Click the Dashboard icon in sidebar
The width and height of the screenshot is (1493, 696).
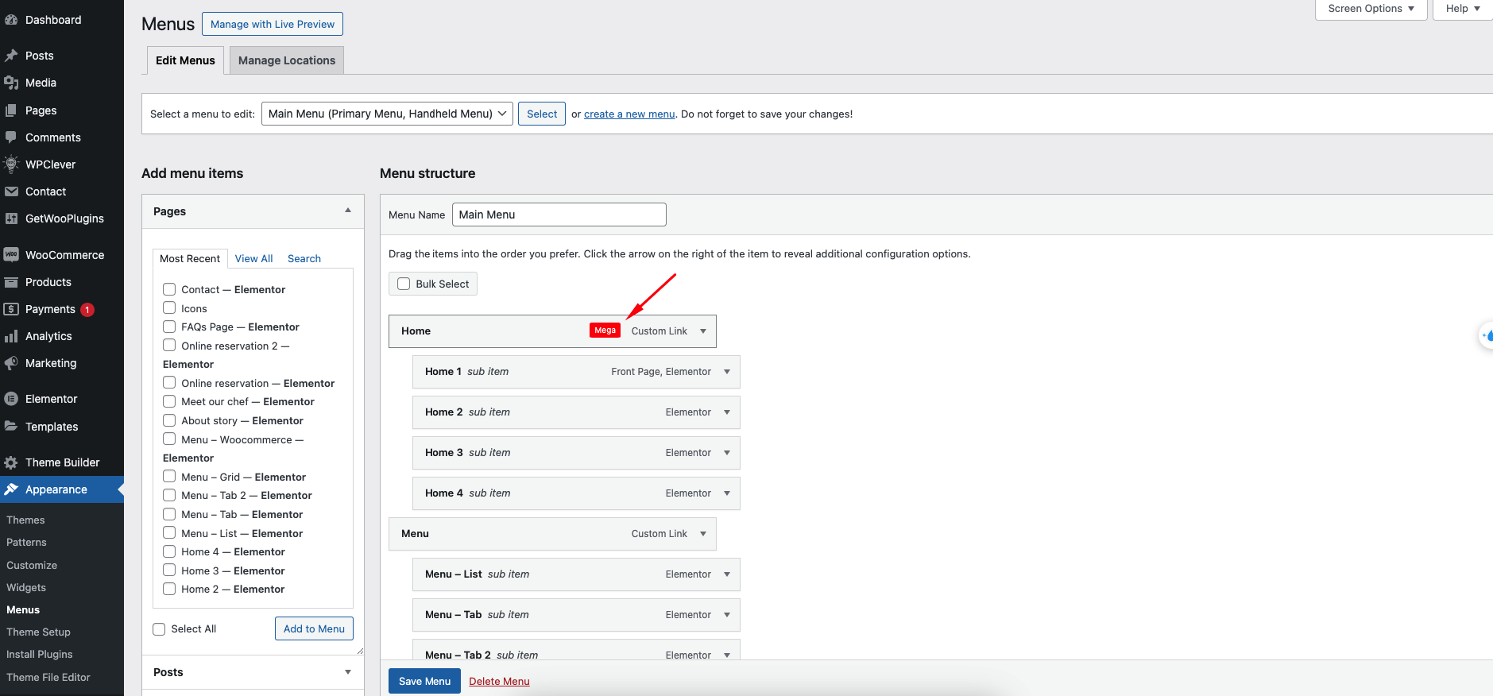pos(11,20)
